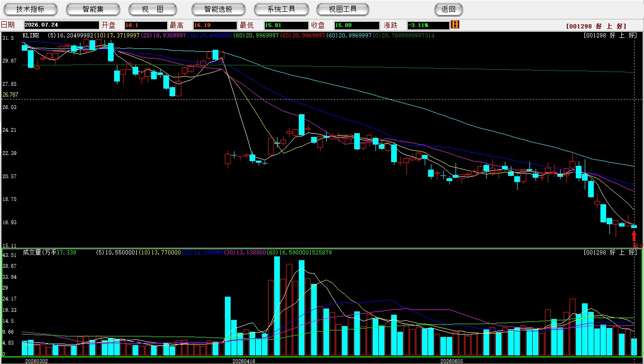The width and height of the screenshot is (644, 364).
Task: Click the 22.39 price axis label
Action: pyautogui.click(x=9, y=153)
